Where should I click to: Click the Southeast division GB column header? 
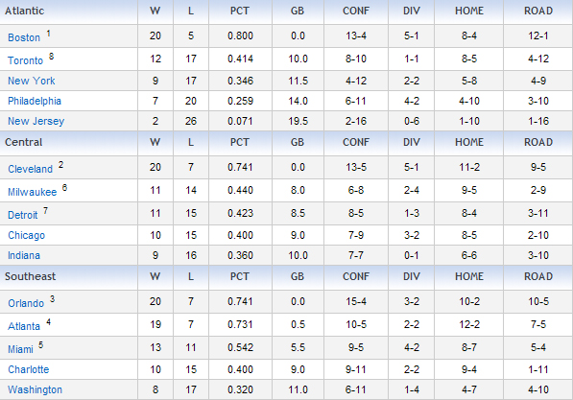click(298, 276)
